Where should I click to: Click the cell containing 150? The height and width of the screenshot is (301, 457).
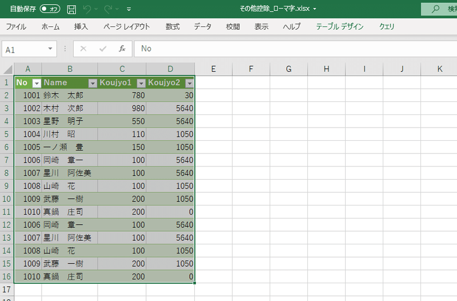(x=122, y=147)
